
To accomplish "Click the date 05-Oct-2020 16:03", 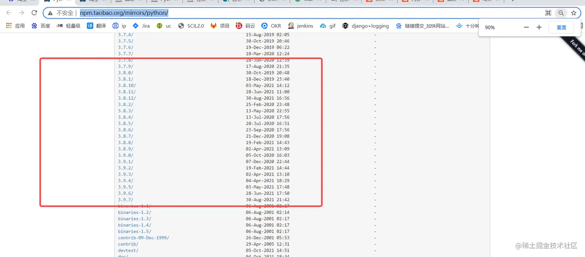I will (x=268, y=155).
